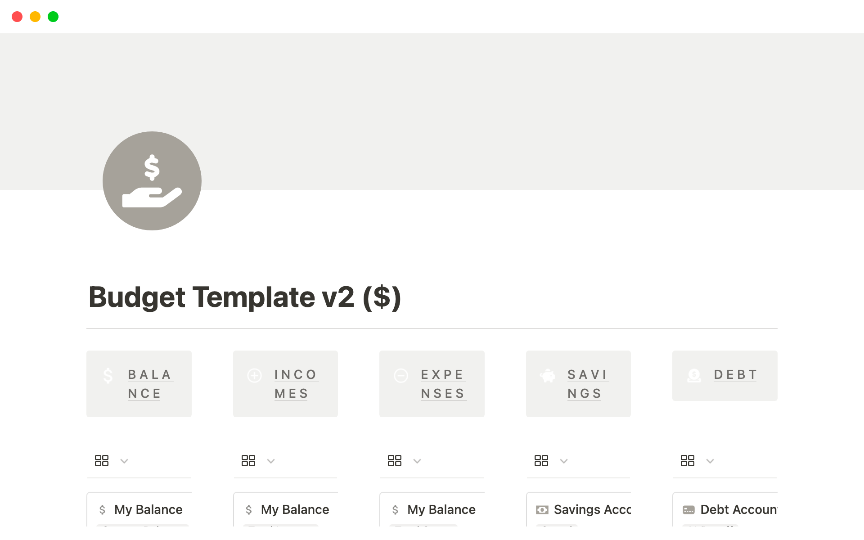864x540 pixels.
Task: Click the coin icon beside DEBT
Action: pyautogui.click(x=694, y=375)
